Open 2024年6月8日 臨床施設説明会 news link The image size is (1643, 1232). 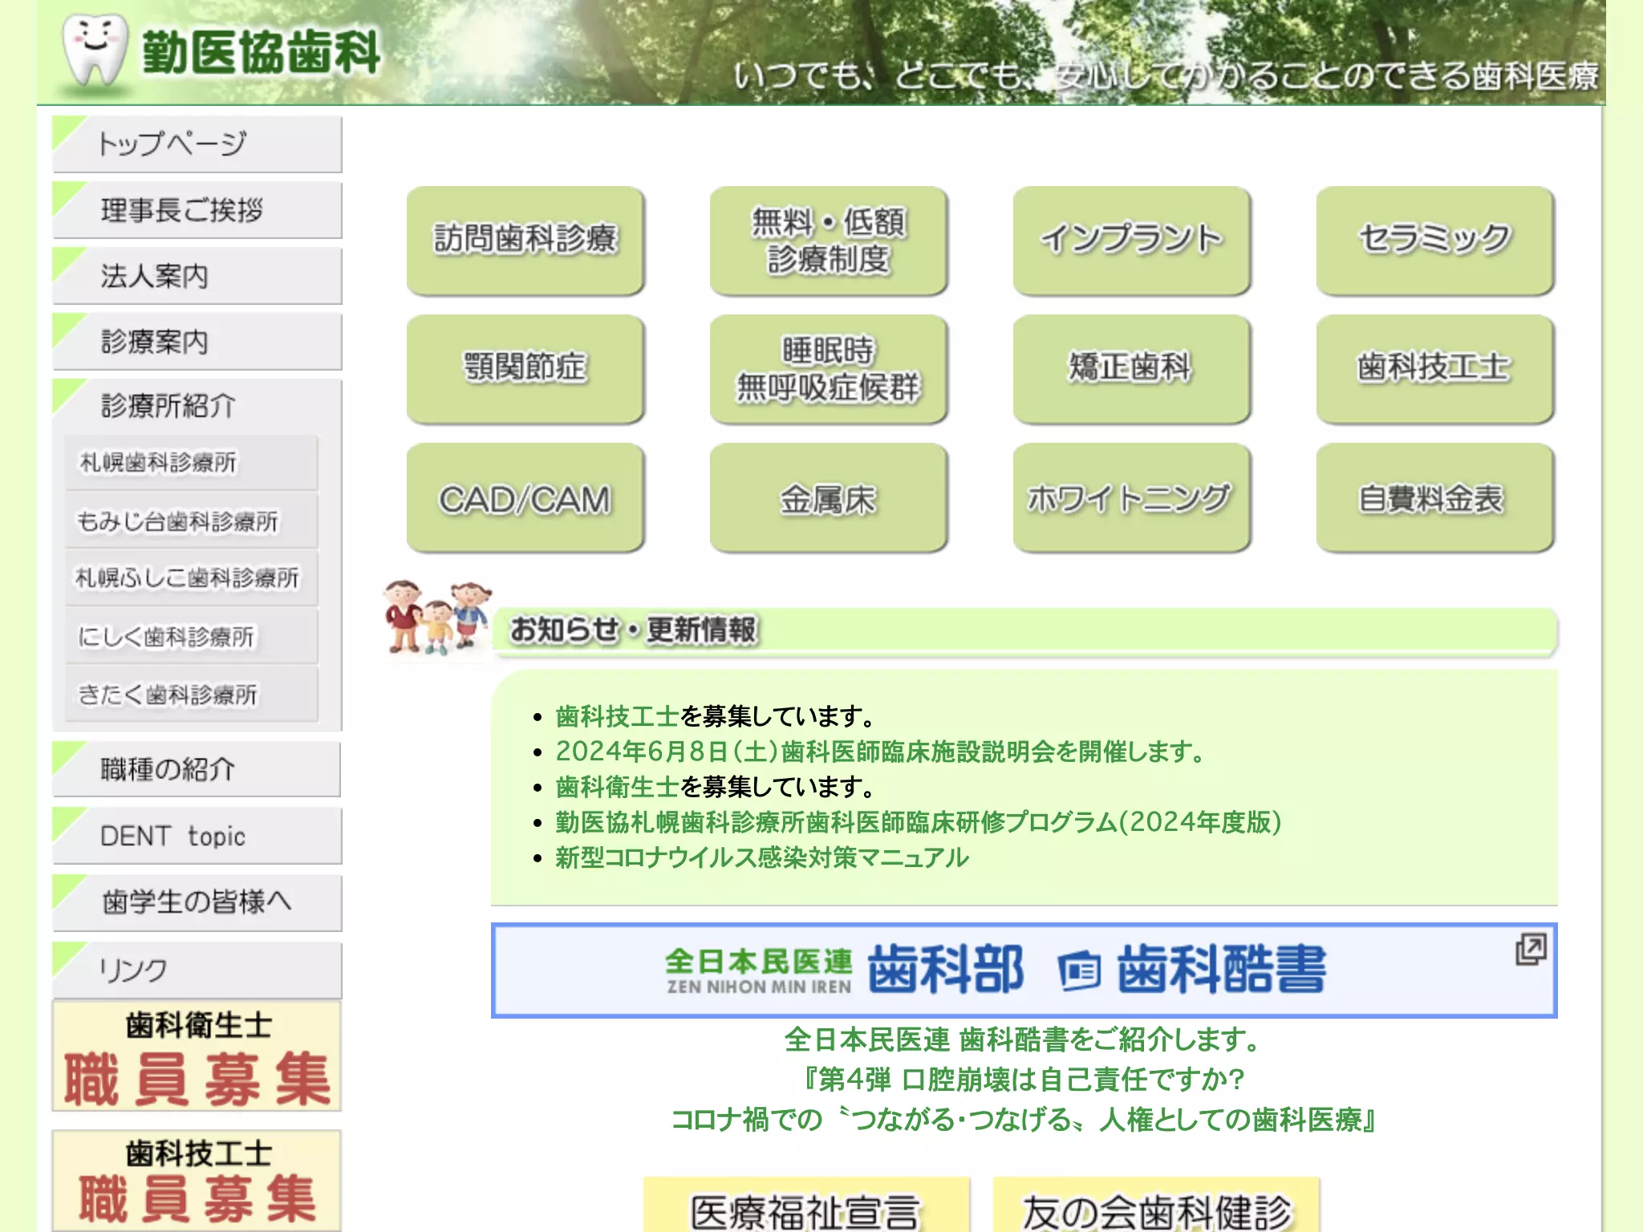point(880,752)
